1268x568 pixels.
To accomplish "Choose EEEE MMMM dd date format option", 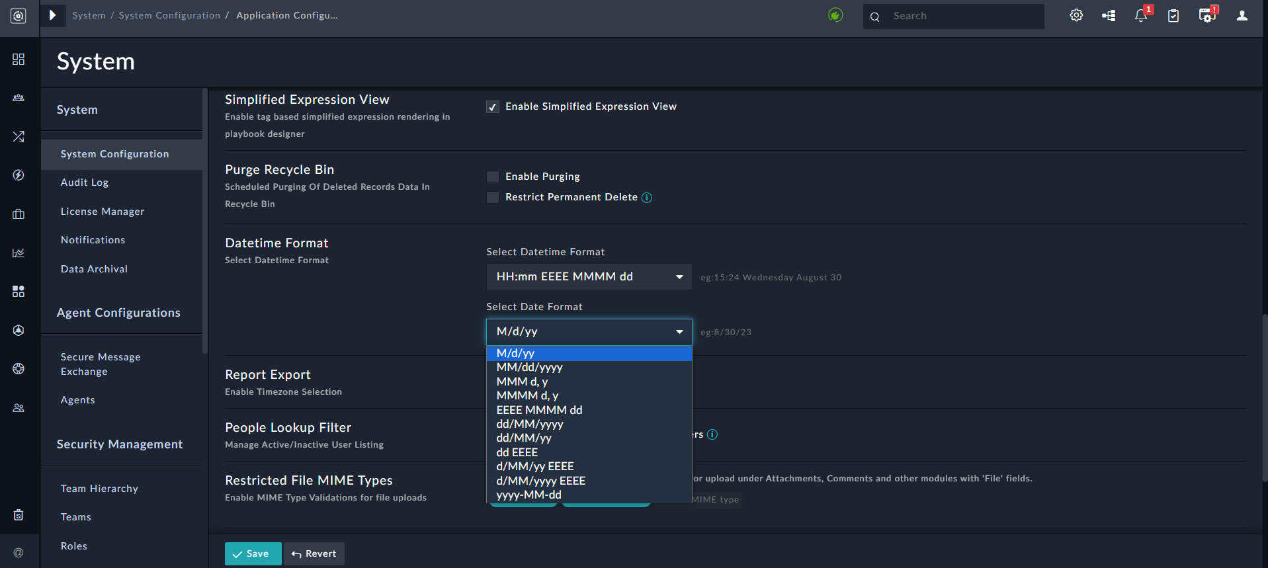I will [589, 411].
